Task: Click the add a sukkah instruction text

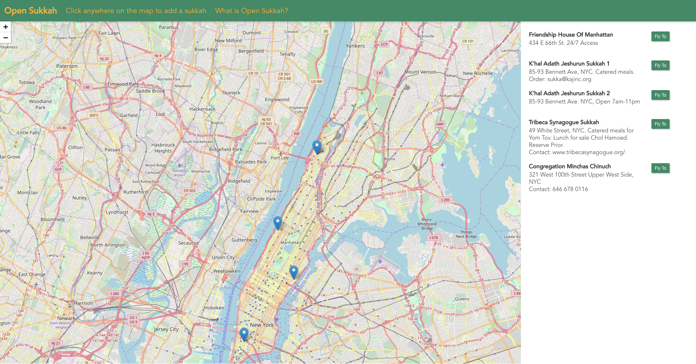Action: point(136,11)
